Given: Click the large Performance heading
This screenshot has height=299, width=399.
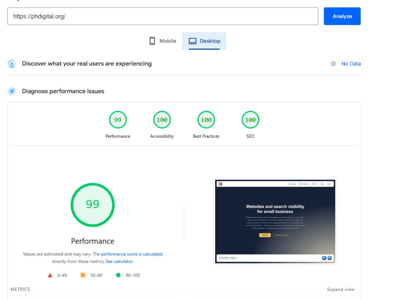Looking at the screenshot, I should (93, 241).
